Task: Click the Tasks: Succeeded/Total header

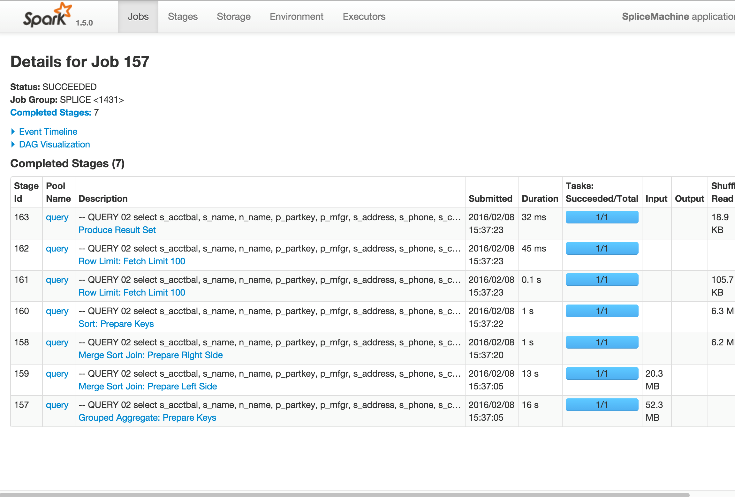Action: tap(602, 192)
